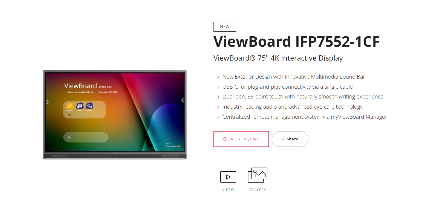This screenshot has width=442, height=209.
Task: Click the front control button panel on bezel
Action: tap(171, 156)
